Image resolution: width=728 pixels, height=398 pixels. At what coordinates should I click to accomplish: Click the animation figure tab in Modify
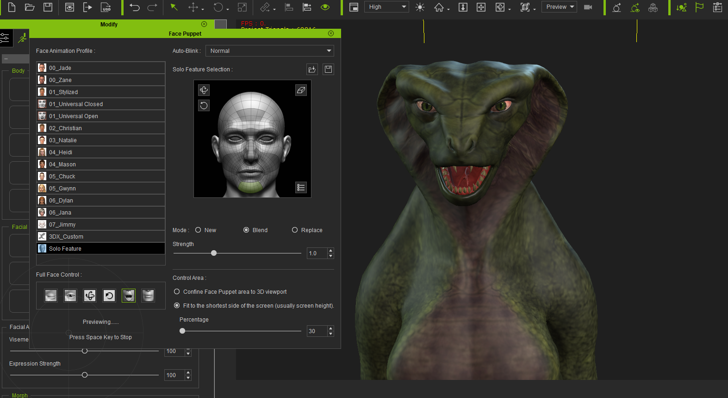point(22,38)
